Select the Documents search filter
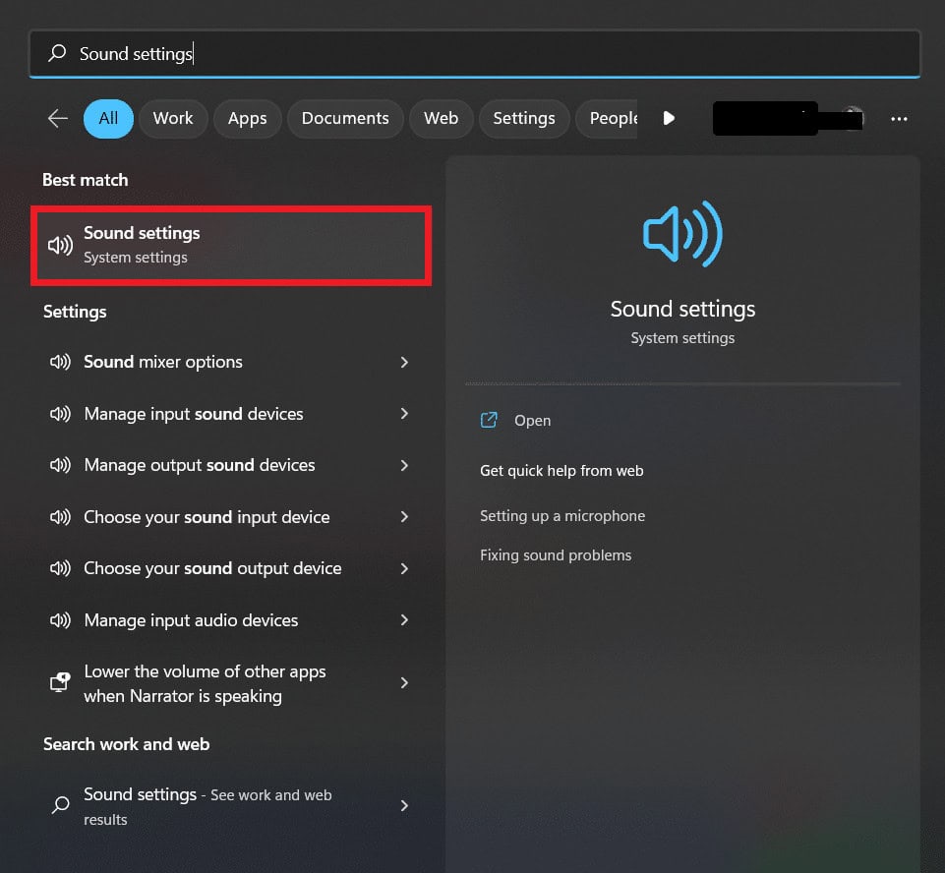This screenshot has height=873, width=945. [x=345, y=118]
